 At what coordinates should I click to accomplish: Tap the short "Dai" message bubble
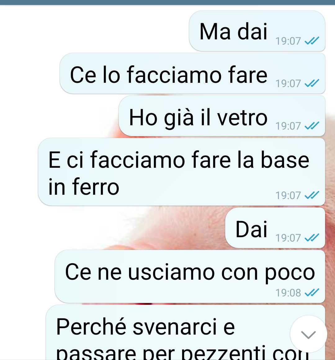[x=275, y=228]
